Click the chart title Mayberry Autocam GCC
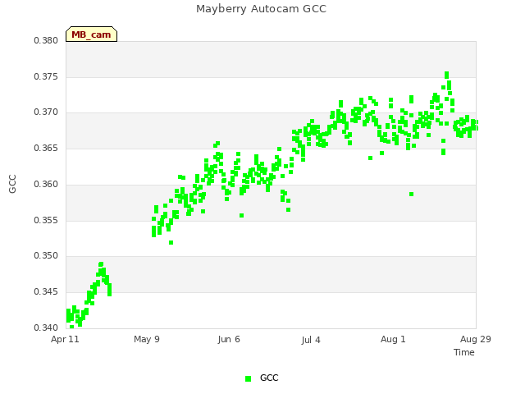 tap(261, 9)
